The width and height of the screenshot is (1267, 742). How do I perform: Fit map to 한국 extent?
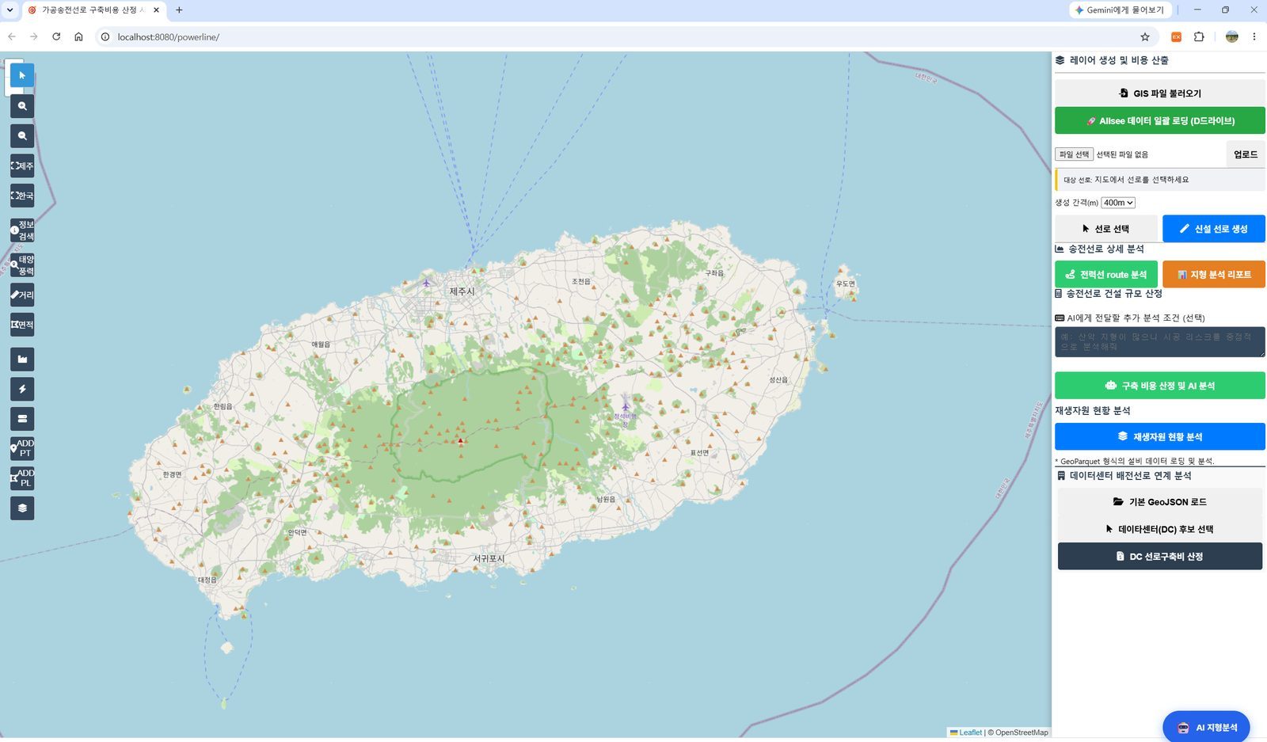pyautogui.click(x=22, y=196)
